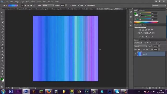Viewport: 167px width, 94px height.
Task: Open the gradient Mode dropdown
Action: point(48,5)
